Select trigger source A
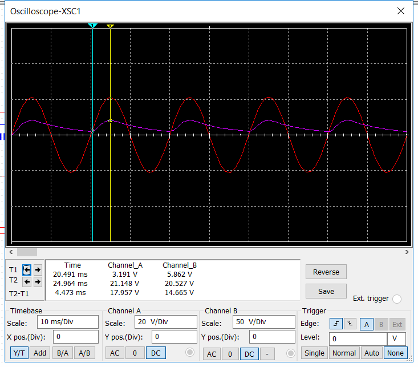This screenshot has height=367, width=418. [367, 324]
